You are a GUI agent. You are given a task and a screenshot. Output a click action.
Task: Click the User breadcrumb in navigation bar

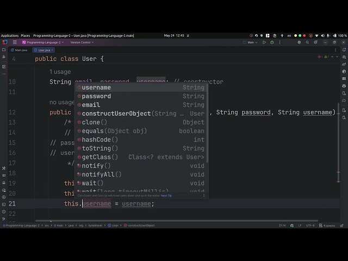113,226
